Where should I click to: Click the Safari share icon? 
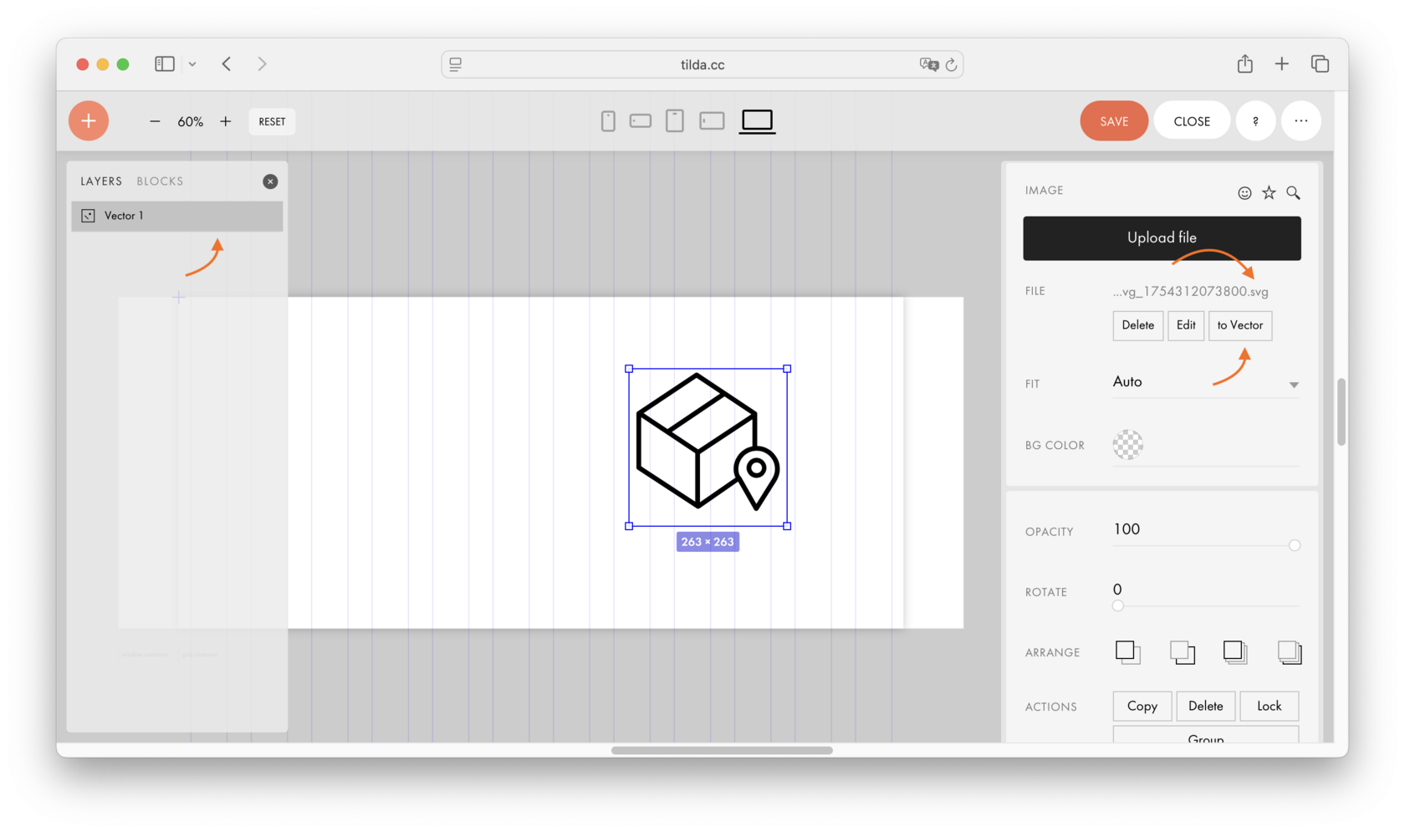[x=1245, y=64]
